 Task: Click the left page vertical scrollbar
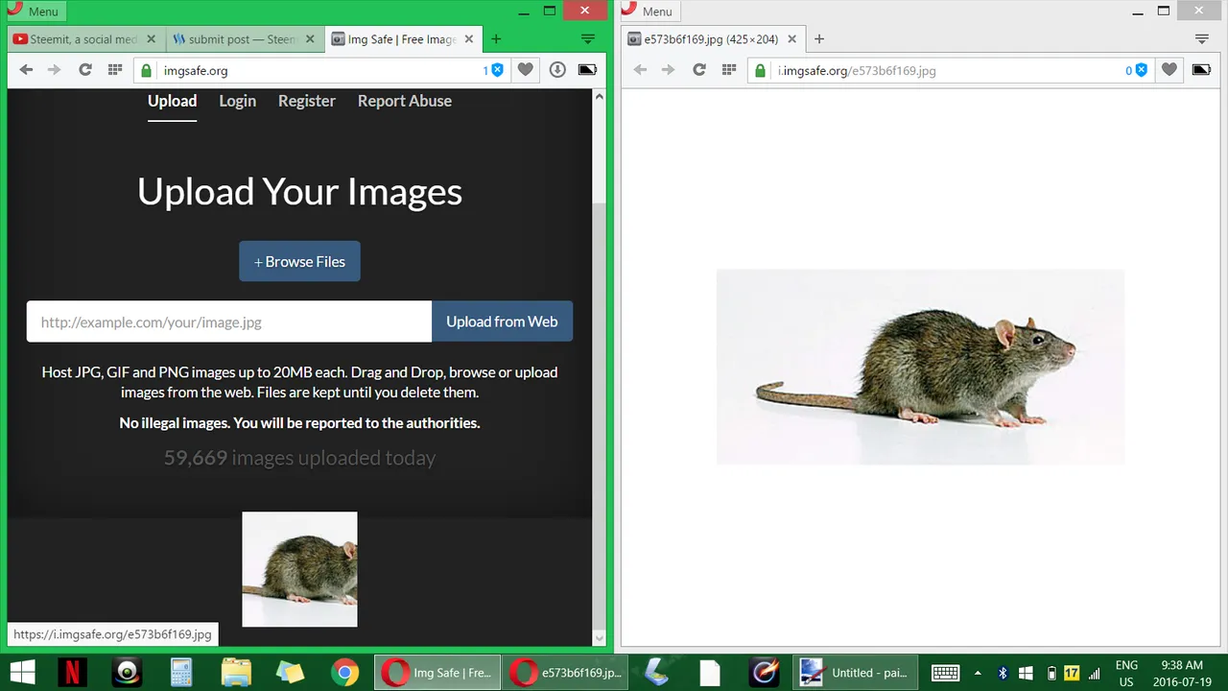point(600,367)
